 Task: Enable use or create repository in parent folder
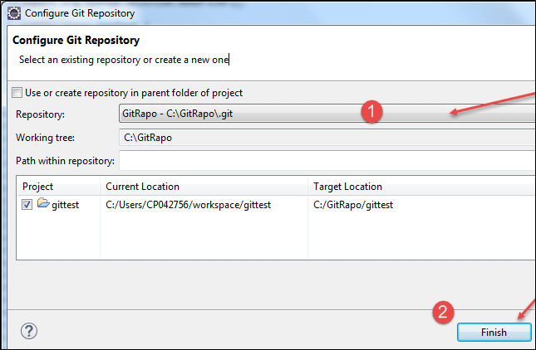pyautogui.click(x=17, y=93)
